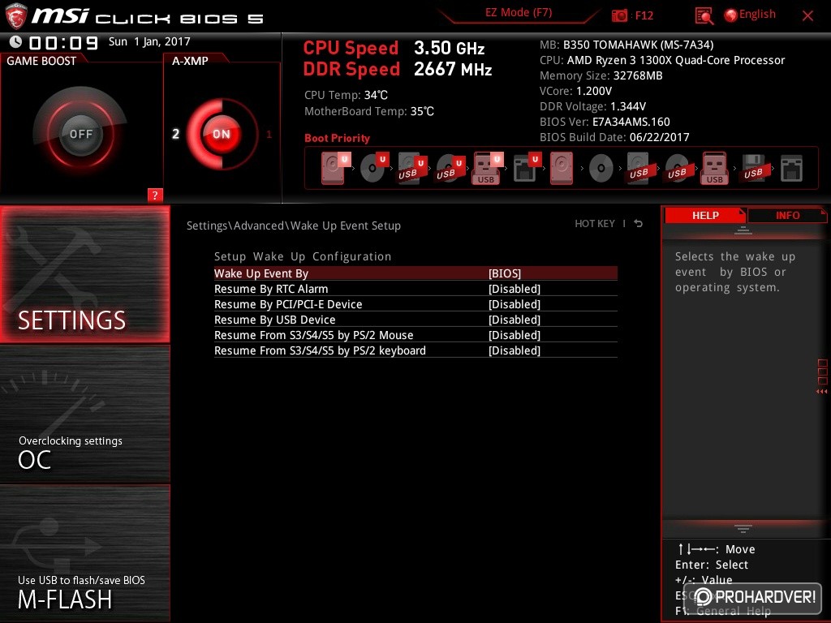
Task: Select the Wake Up Event By label
Action: 260,273
